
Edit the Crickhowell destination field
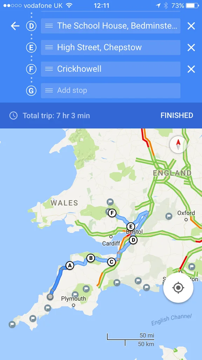pyautogui.click(x=110, y=69)
